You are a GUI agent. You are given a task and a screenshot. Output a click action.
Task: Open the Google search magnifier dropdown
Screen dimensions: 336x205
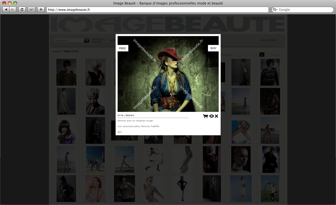(x=275, y=9)
